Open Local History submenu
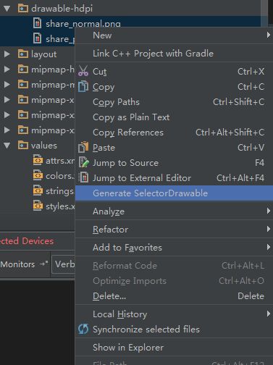The height and width of the screenshot is (365, 273). point(174,314)
